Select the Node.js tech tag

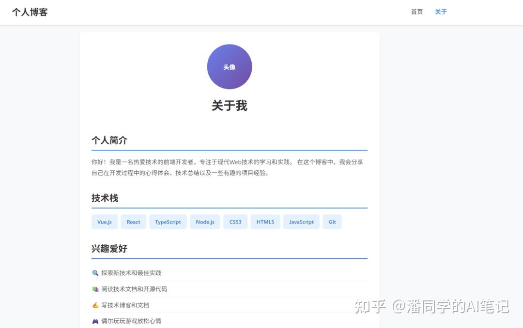tap(205, 222)
